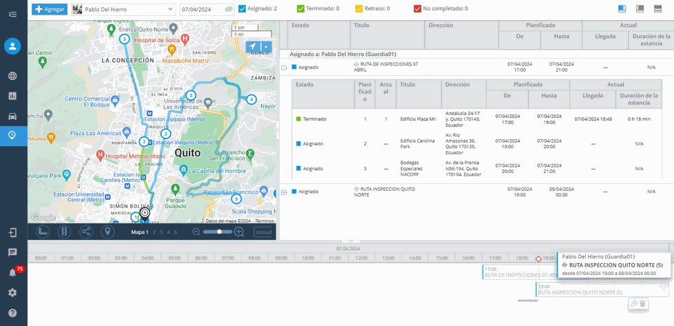
Task: Click the Términos link on the map
Action: pyautogui.click(x=264, y=221)
